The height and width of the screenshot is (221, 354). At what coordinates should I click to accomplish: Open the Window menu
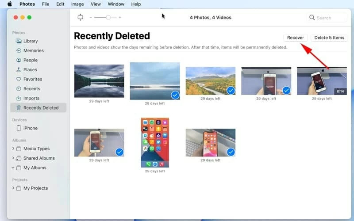(x=116, y=4)
